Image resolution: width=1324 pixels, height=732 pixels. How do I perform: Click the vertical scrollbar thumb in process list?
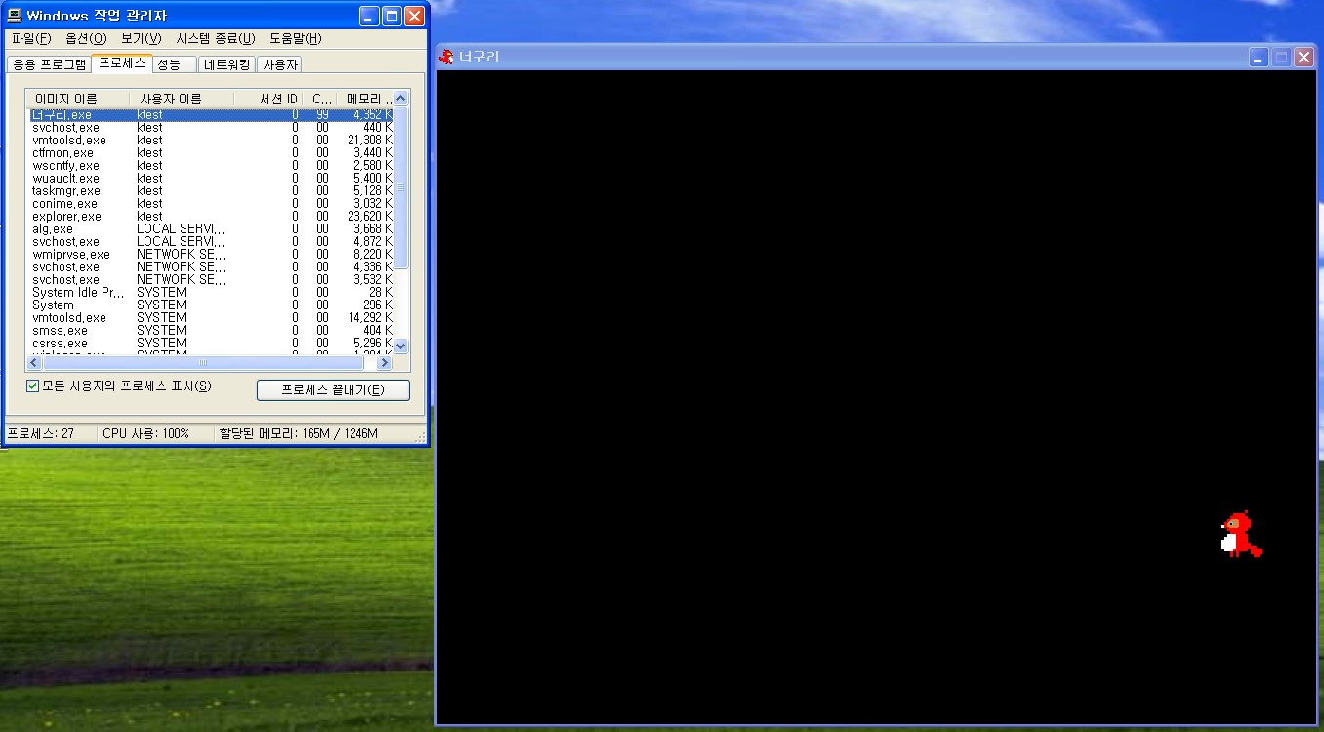(x=401, y=186)
